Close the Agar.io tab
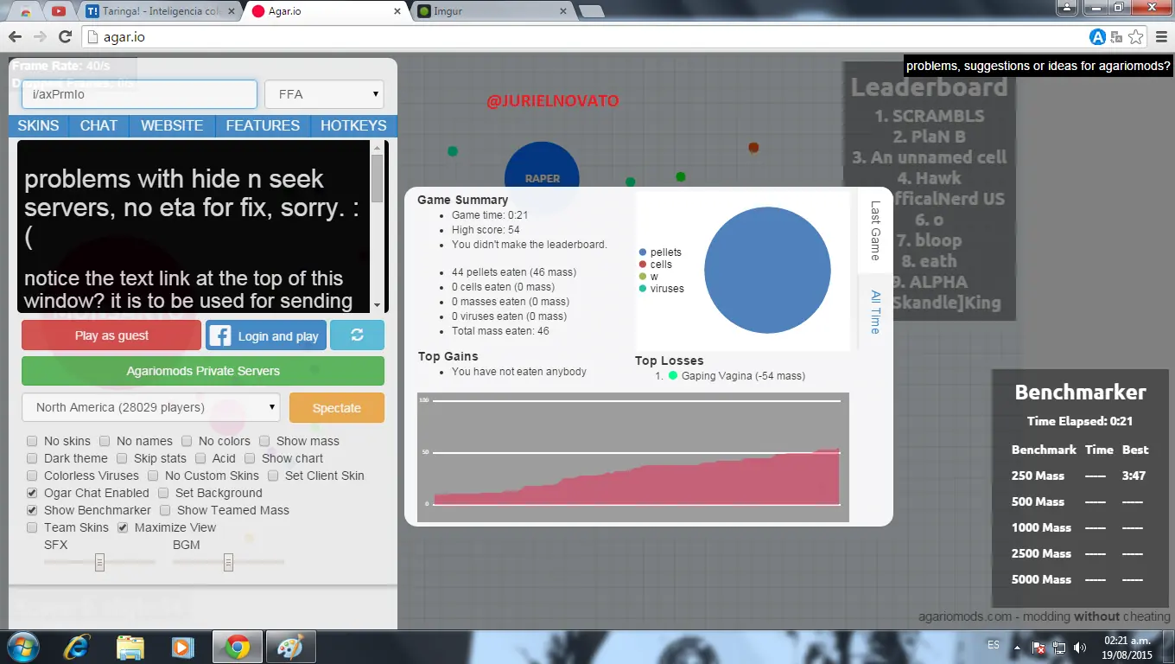The height and width of the screenshot is (664, 1175). point(397,11)
